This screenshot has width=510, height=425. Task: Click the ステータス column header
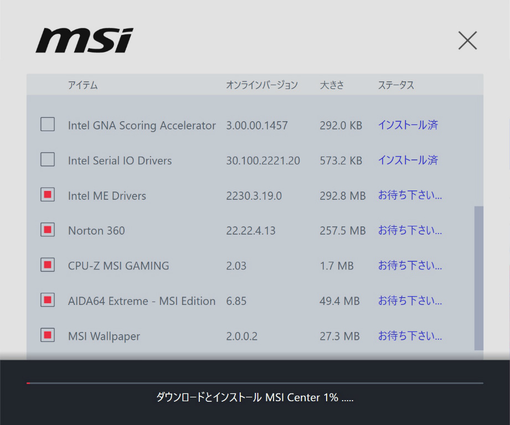[396, 85]
